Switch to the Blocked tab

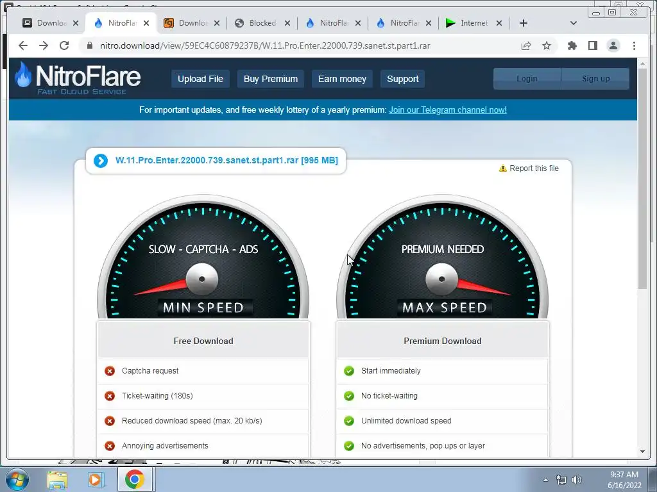[x=262, y=23]
